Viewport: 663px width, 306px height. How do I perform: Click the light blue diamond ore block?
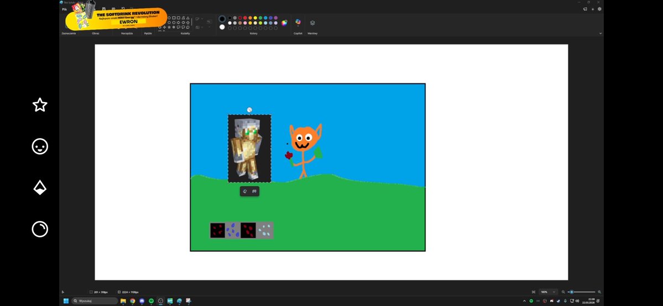265,230
